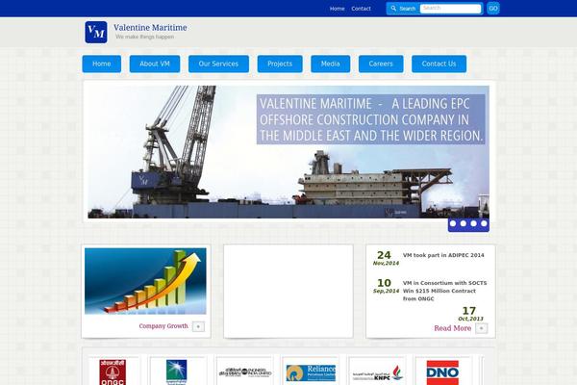Click the 17 Oct,2013 date
The image size is (577, 385).
tap(470, 314)
